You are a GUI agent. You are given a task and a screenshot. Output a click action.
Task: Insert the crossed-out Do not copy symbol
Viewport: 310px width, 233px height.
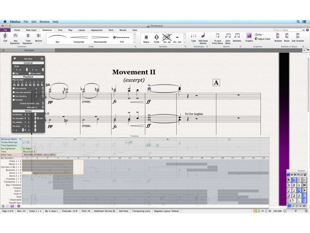[x=167, y=39]
